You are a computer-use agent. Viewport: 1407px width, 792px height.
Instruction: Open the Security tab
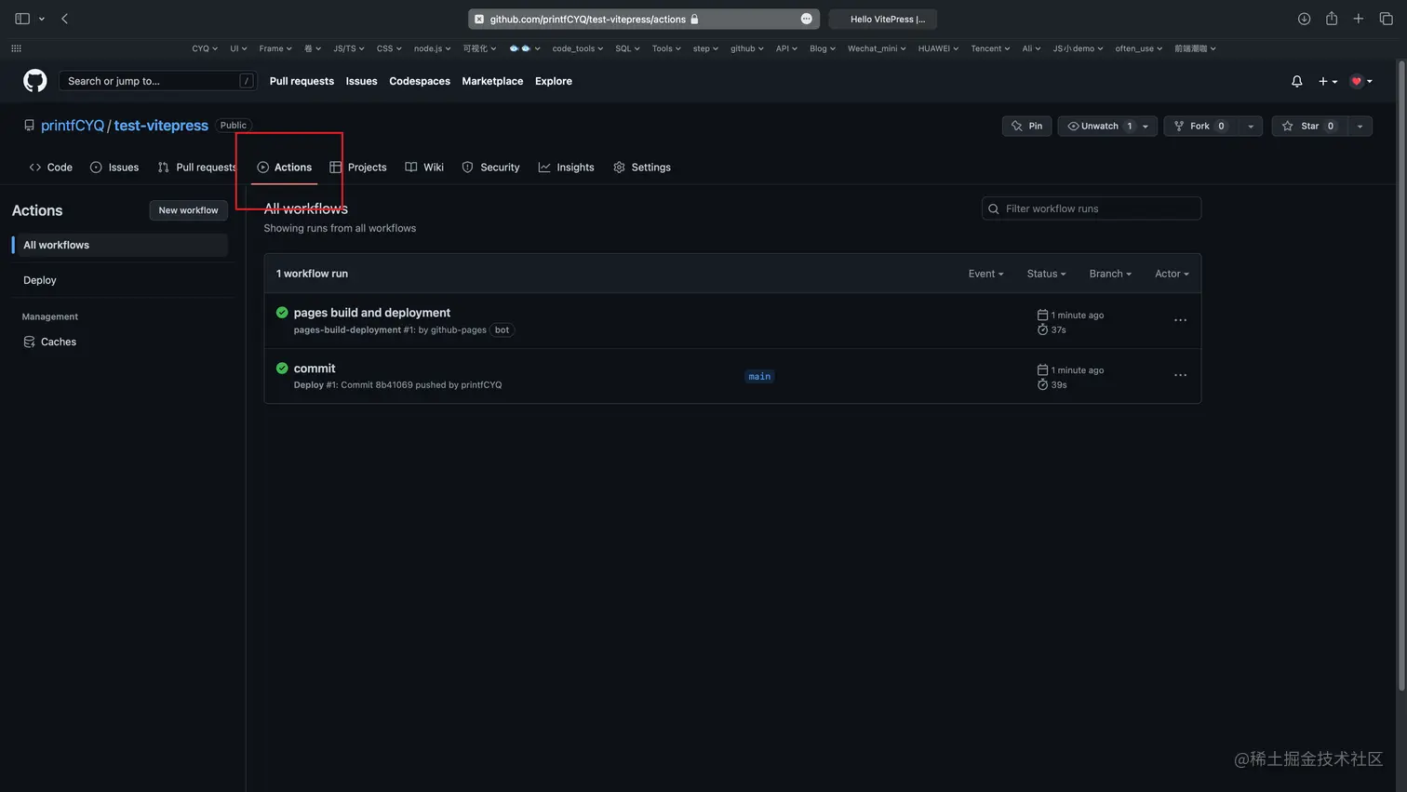[x=491, y=168]
